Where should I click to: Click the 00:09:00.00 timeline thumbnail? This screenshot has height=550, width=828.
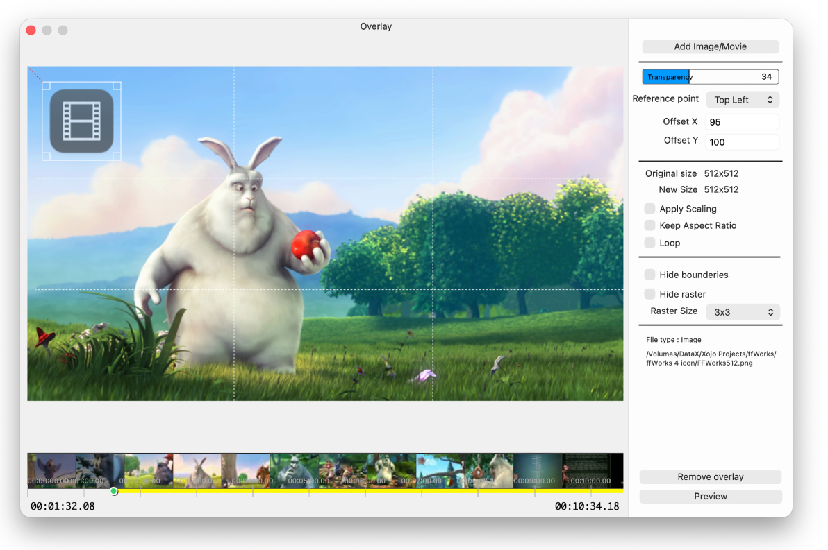pos(538,470)
